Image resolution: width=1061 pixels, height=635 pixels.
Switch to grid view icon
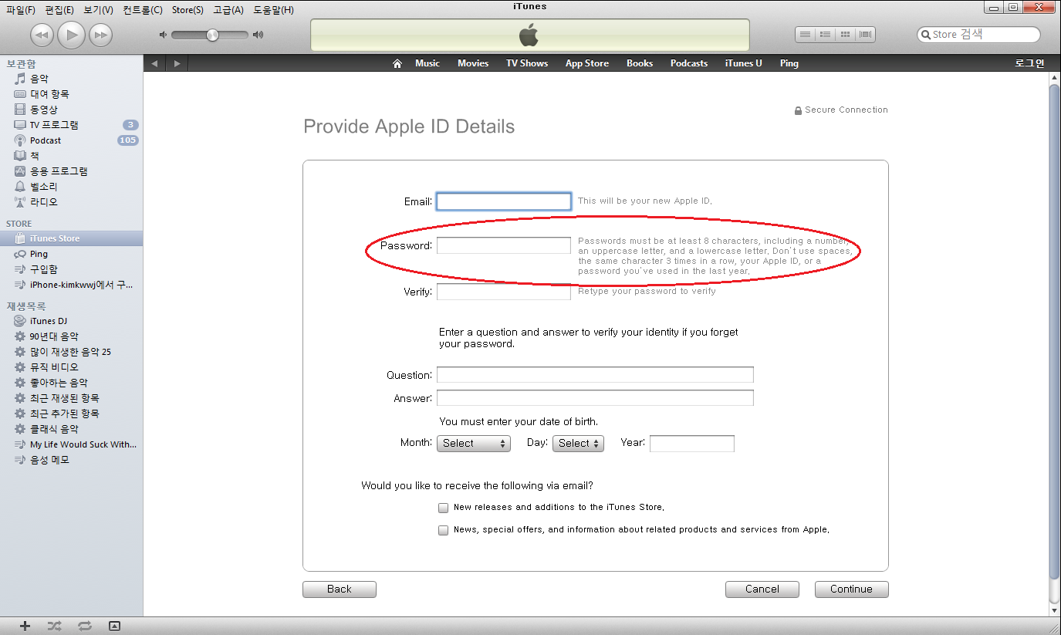click(846, 35)
